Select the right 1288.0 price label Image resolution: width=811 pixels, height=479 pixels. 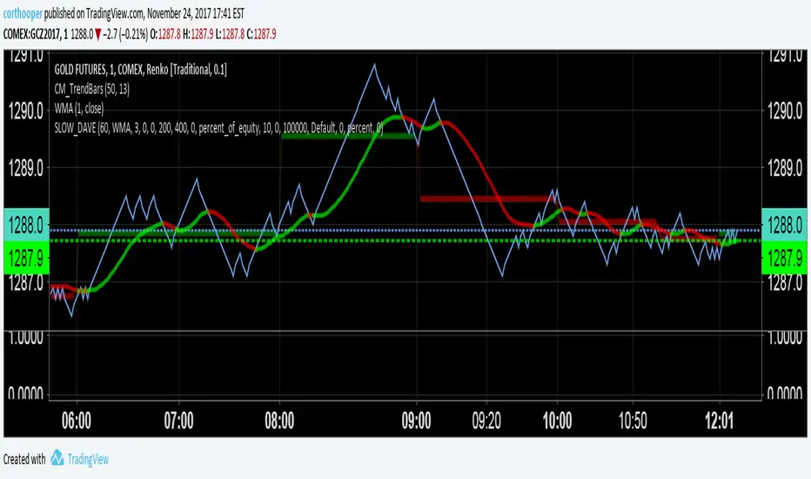pyautogui.click(x=784, y=226)
